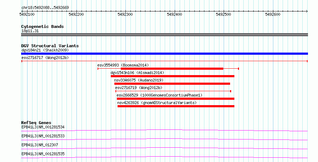Viewport: 318px width, 162px height.
Task: Open the Cytogenetic Bands track heading
Action: coord(43,26)
